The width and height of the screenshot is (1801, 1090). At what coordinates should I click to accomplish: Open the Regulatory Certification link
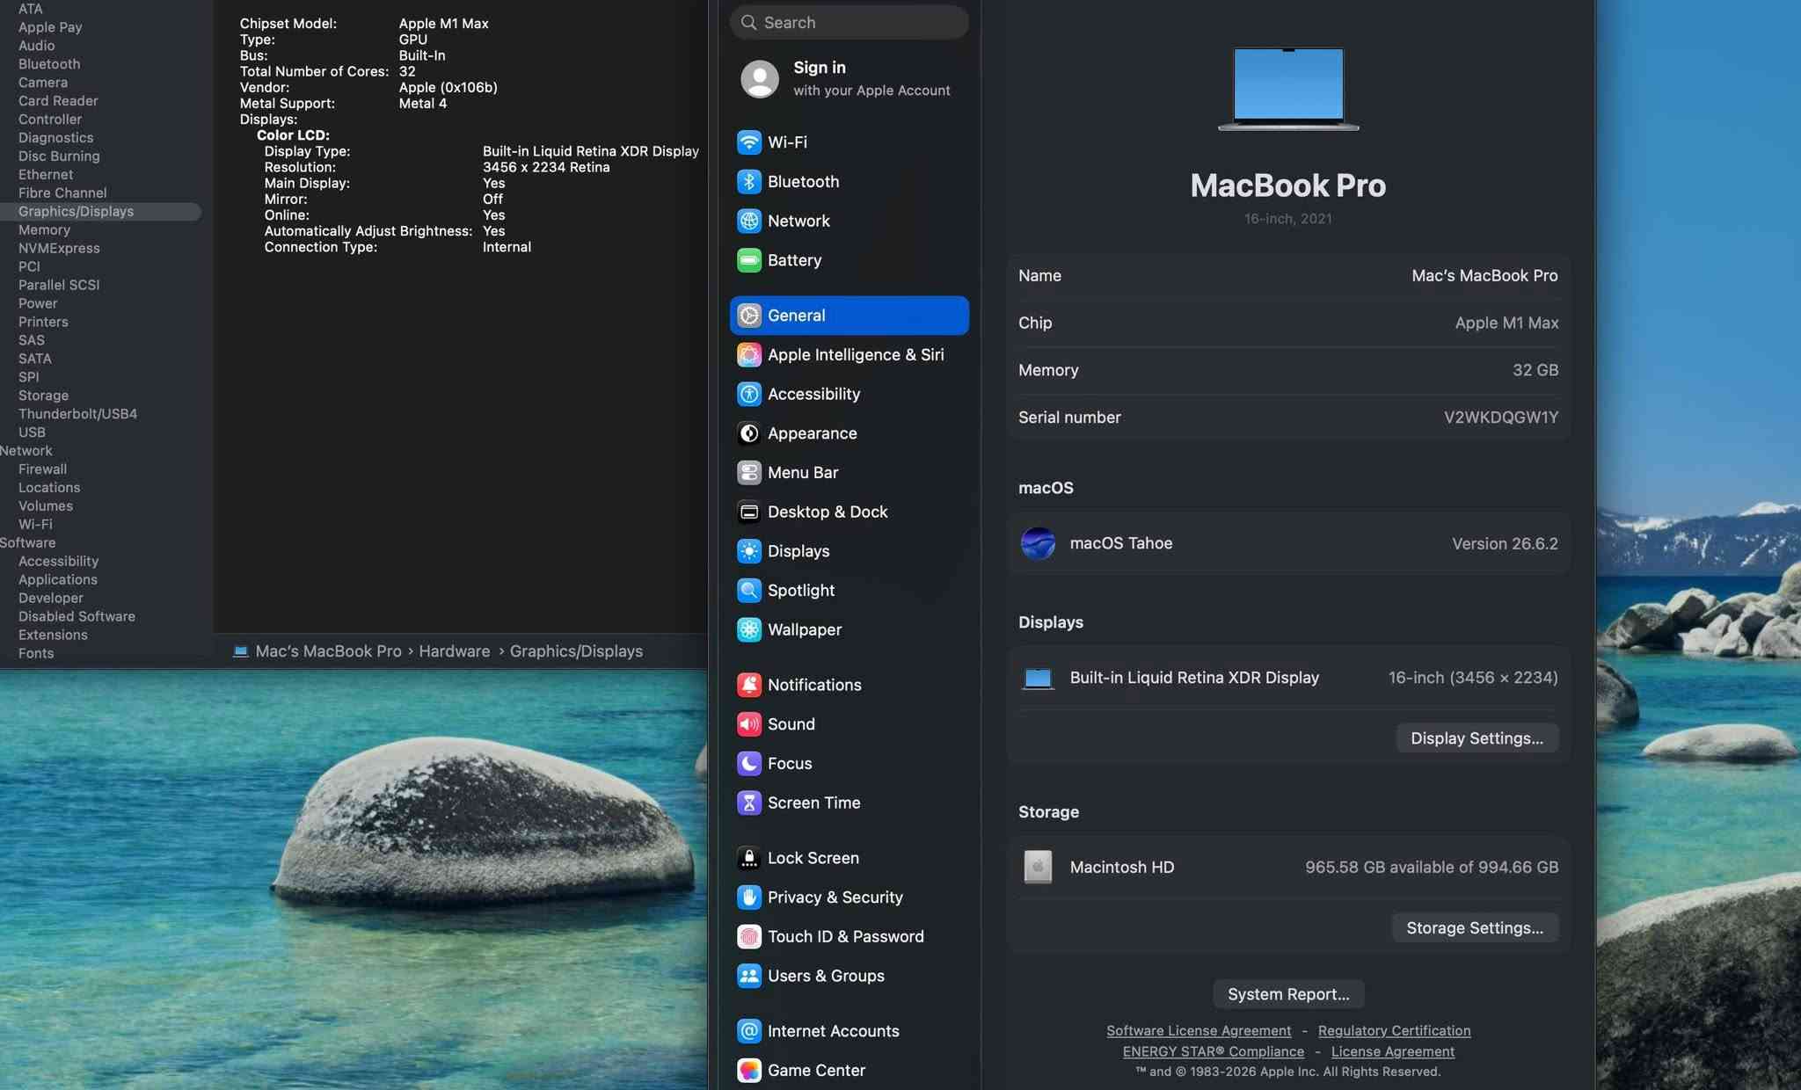pyautogui.click(x=1394, y=1030)
